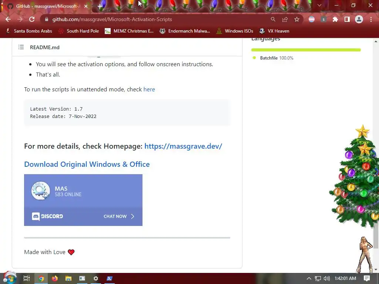Click the network tray icon
Image resolution: width=379 pixels, height=284 pixels.
click(x=318, y=278)
